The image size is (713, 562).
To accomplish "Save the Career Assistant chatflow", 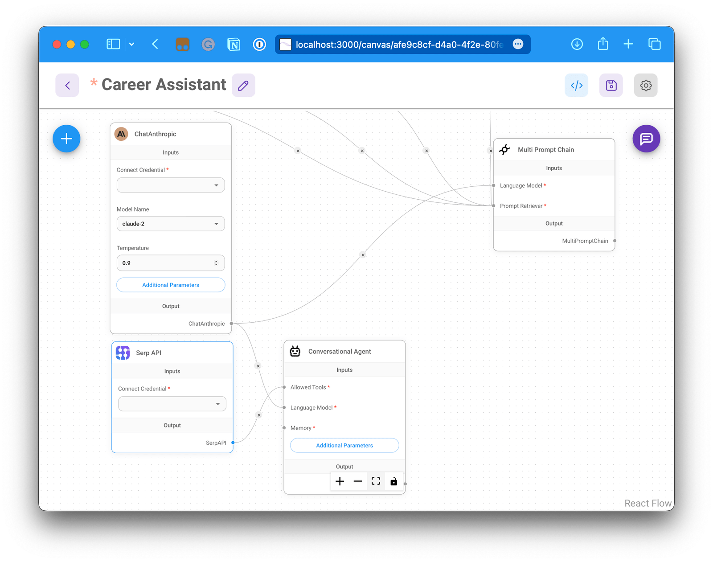I will click(611, 85).
